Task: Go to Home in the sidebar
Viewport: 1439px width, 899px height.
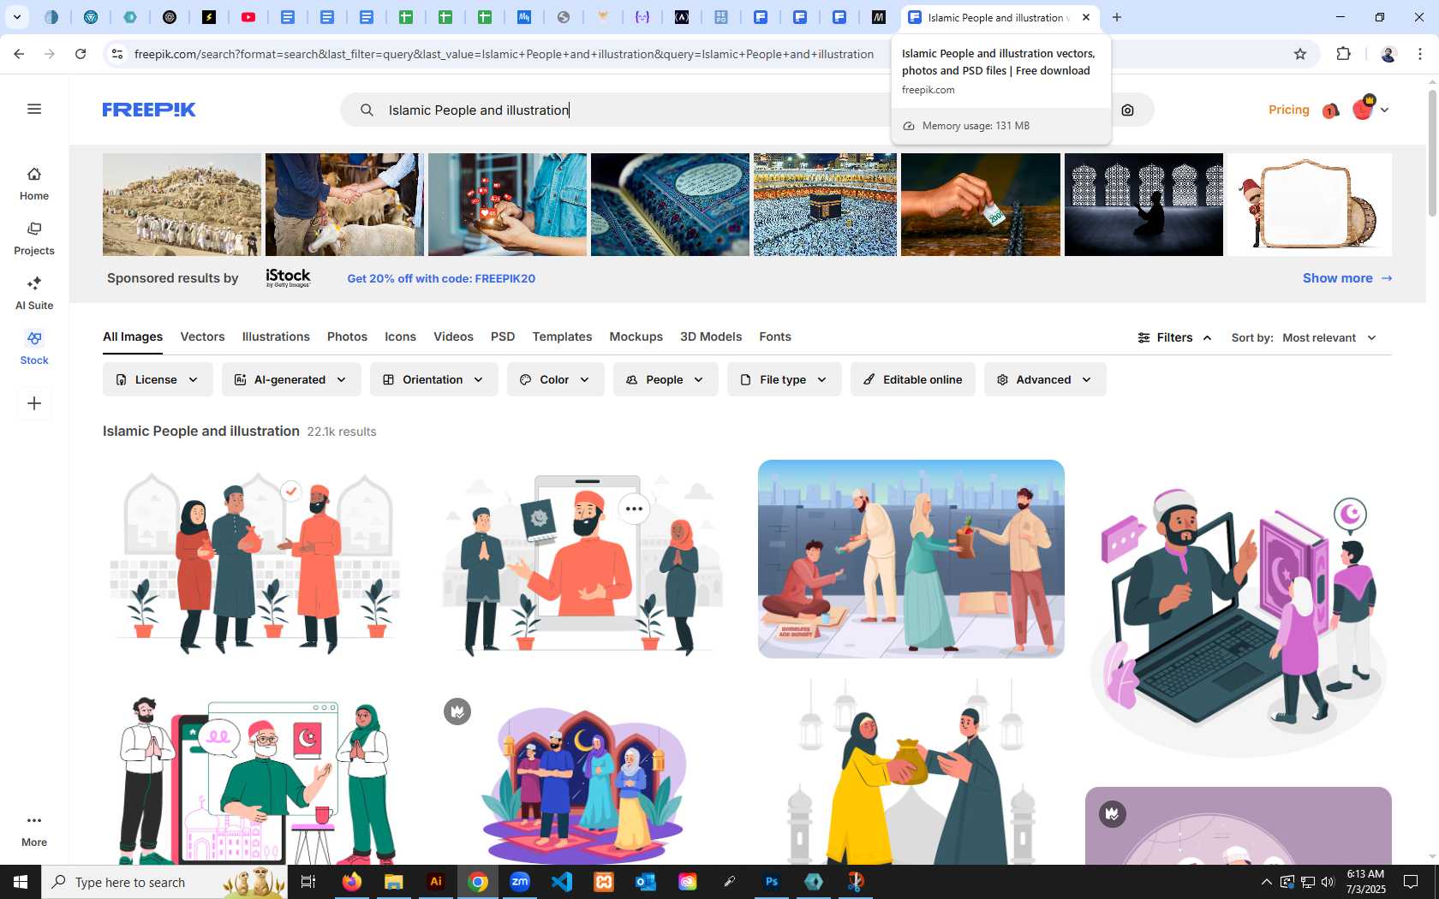Action: 34,183
